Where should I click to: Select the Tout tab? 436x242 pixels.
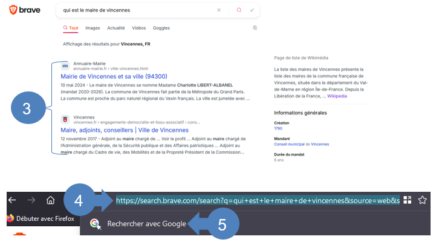[x=71, y=28]
